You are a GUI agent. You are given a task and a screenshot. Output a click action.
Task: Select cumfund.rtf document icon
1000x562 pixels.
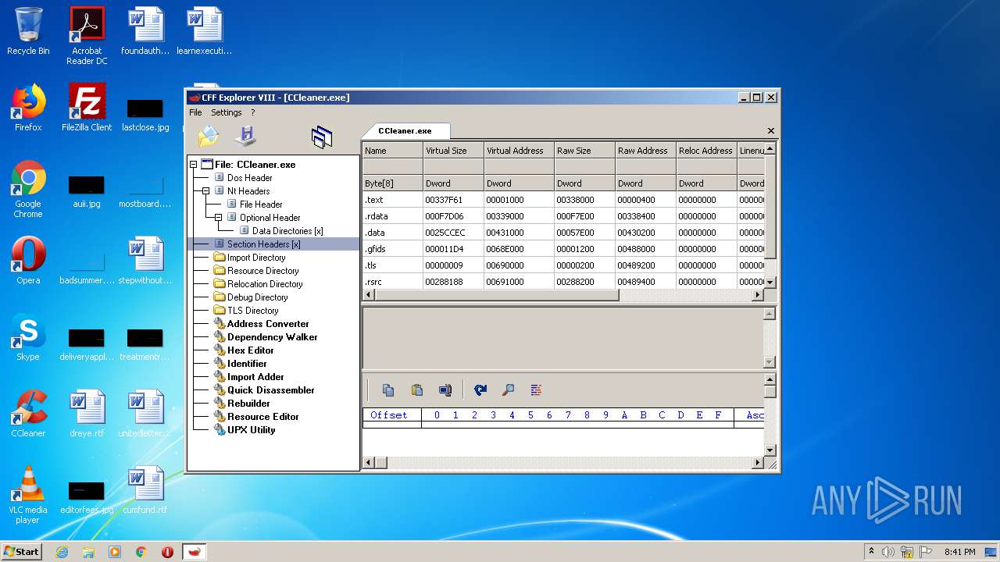(145, 490)
